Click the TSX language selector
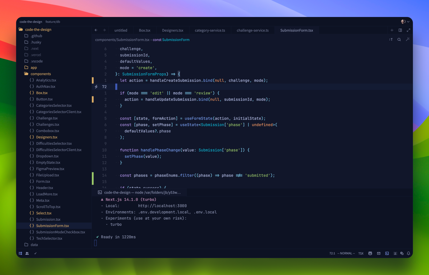The width and height of the screenshot is (429, 275). tap(361, 253)
